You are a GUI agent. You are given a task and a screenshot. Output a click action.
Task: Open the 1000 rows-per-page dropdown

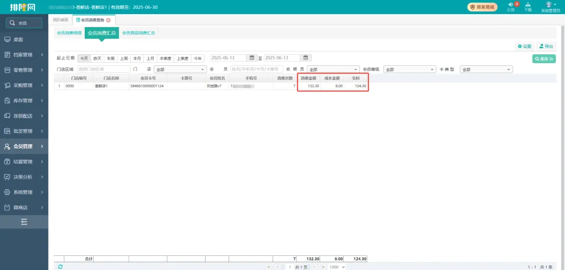pos(337,267)
